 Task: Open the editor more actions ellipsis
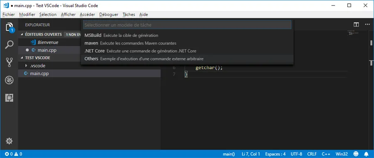pos(367,25)
